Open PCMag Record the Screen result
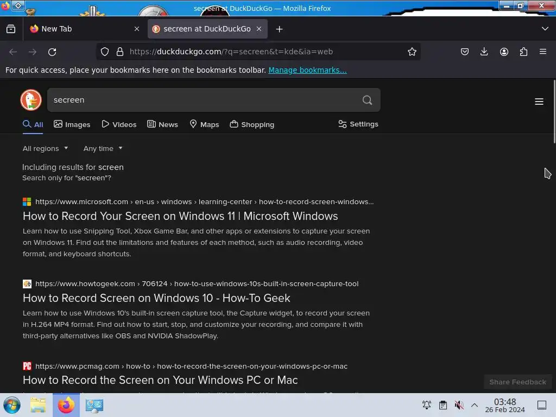556x417 pixels. pos(160,380)
